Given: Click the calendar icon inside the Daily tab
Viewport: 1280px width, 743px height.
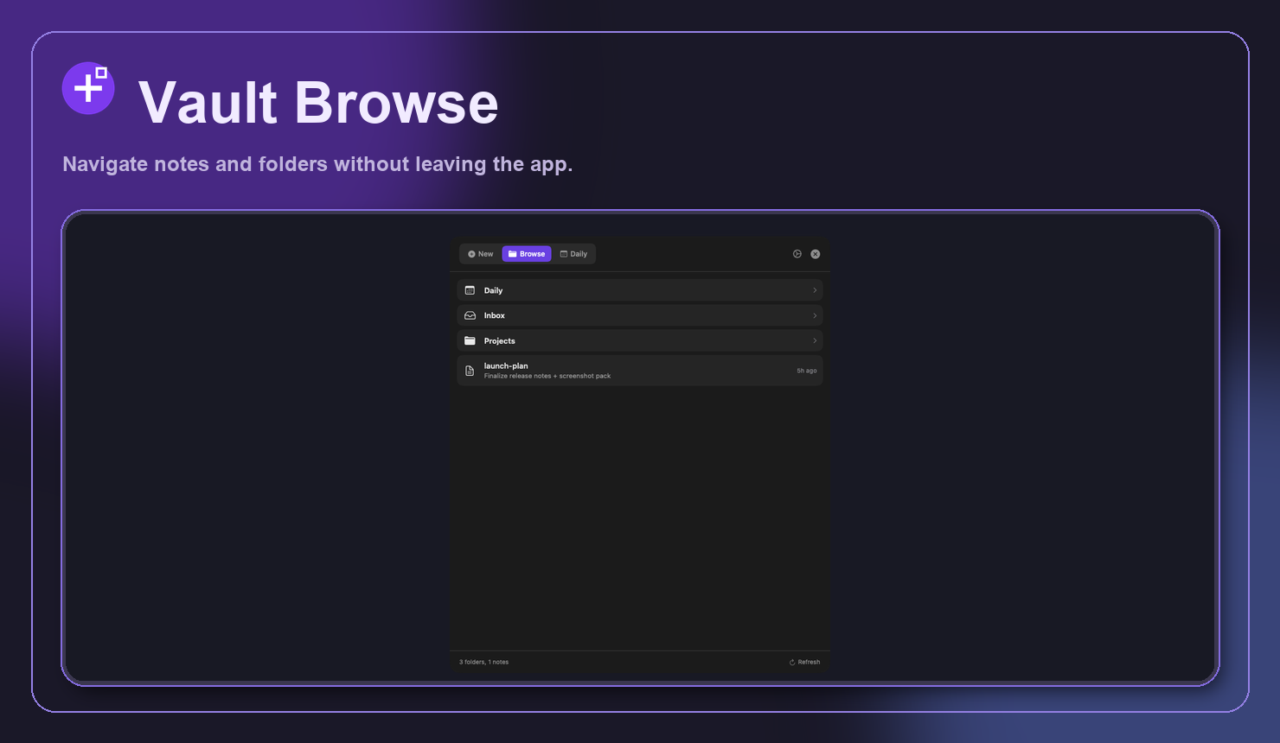Looking at the screenshot, I should [x=564, y=253].
